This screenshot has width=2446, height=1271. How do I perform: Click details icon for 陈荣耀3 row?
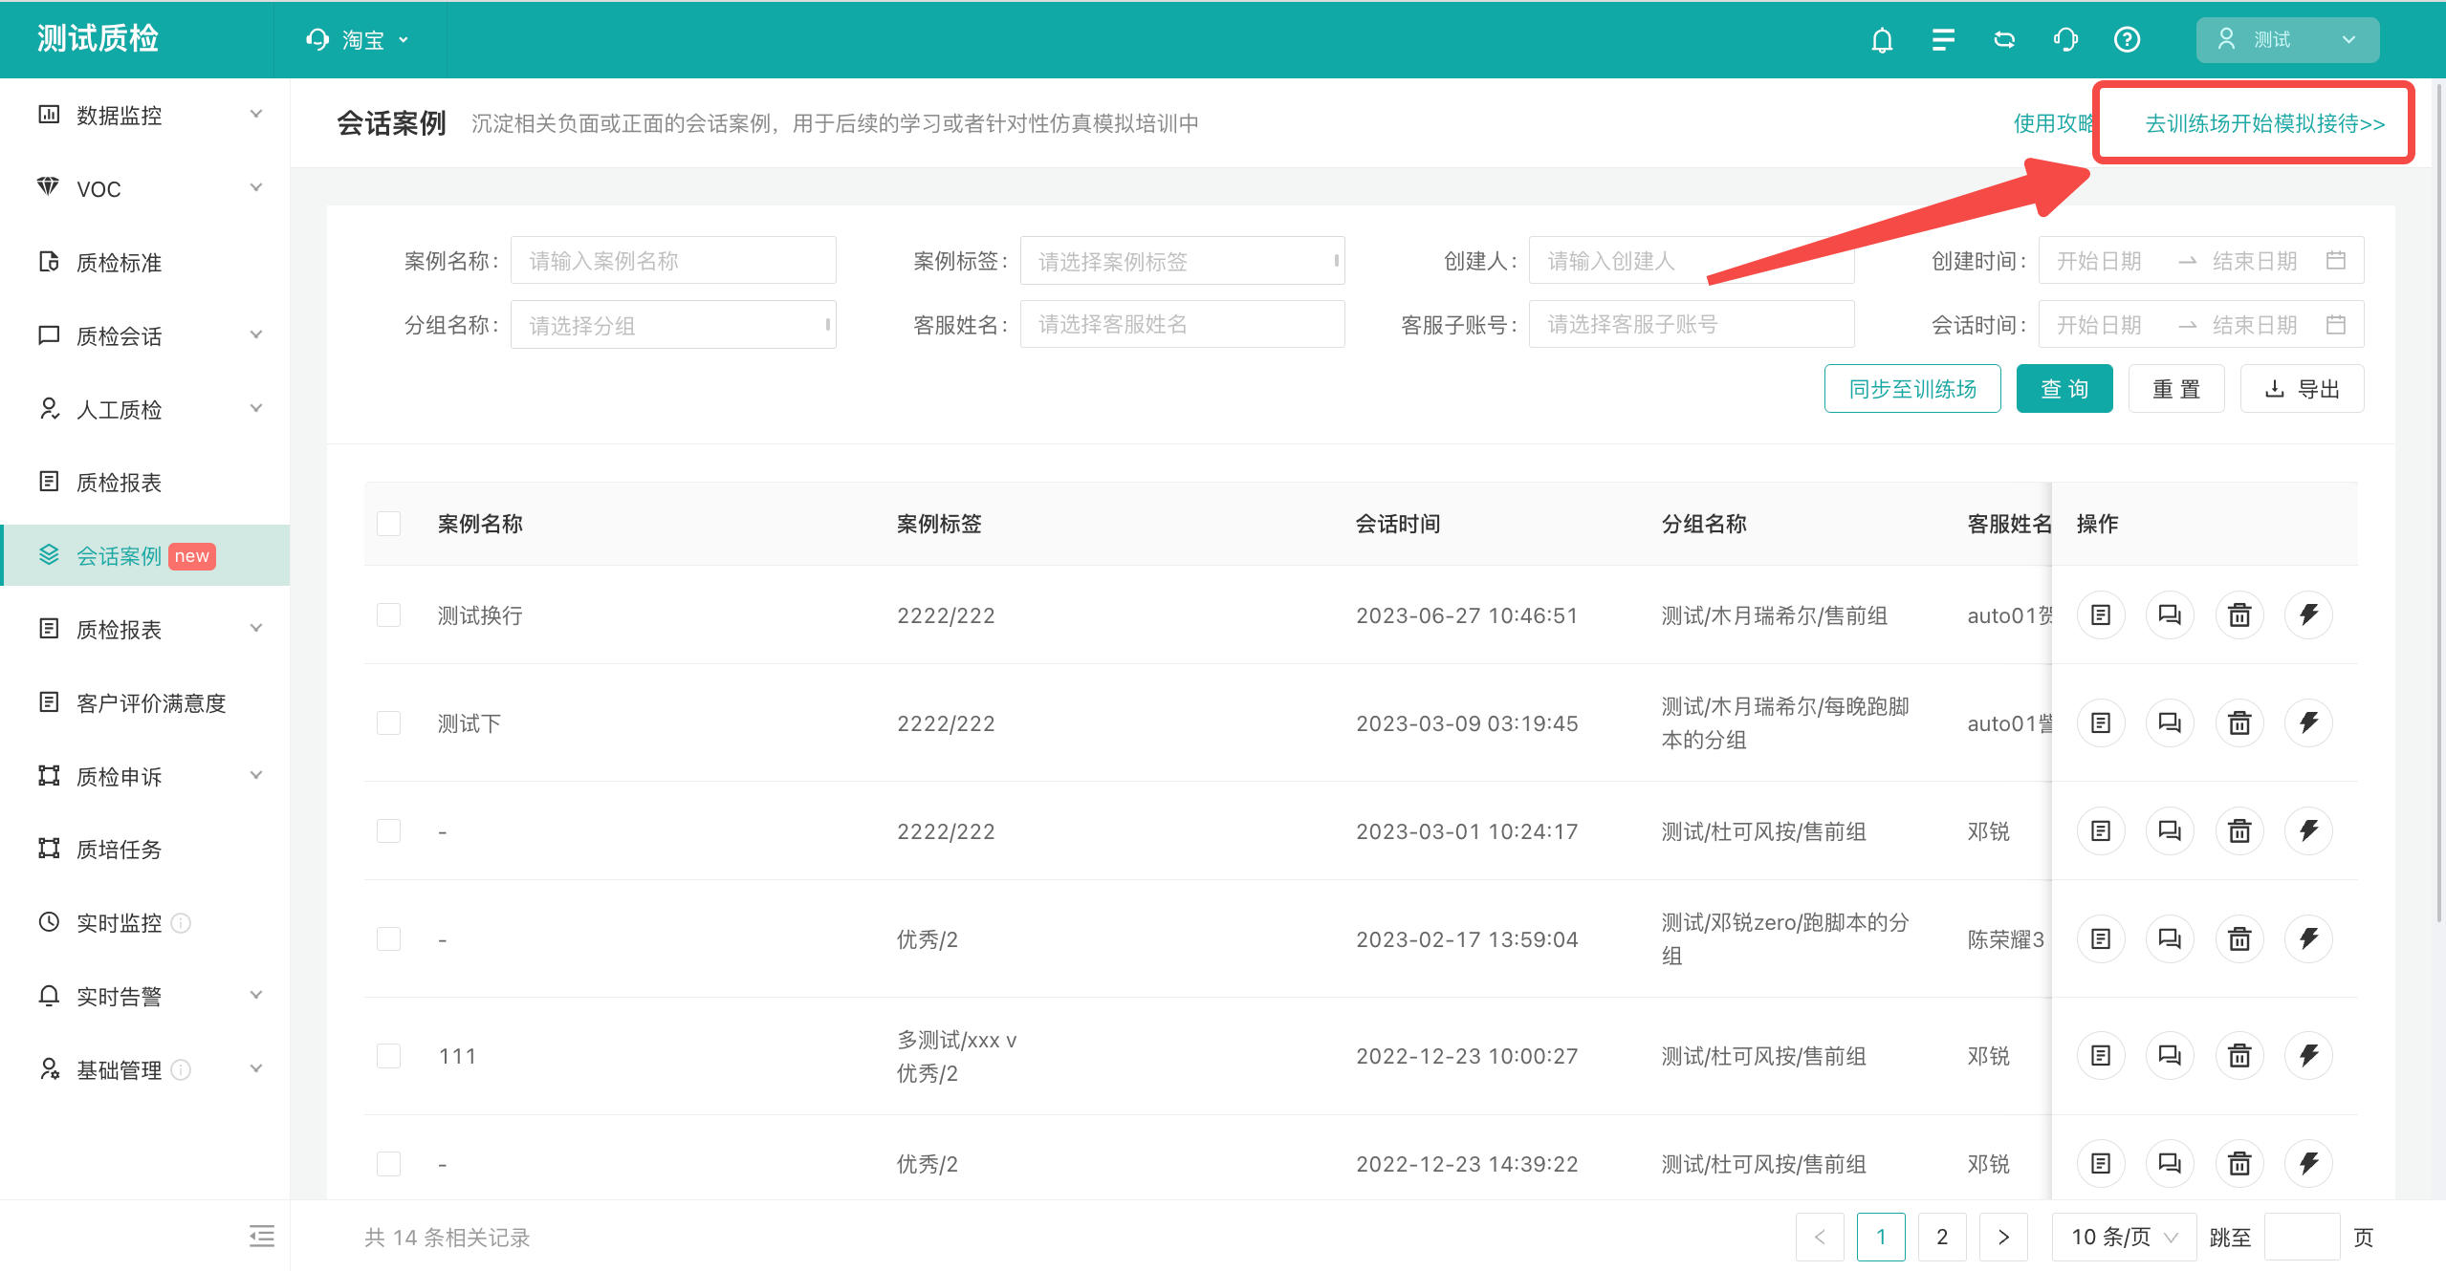coord(2101,938)
